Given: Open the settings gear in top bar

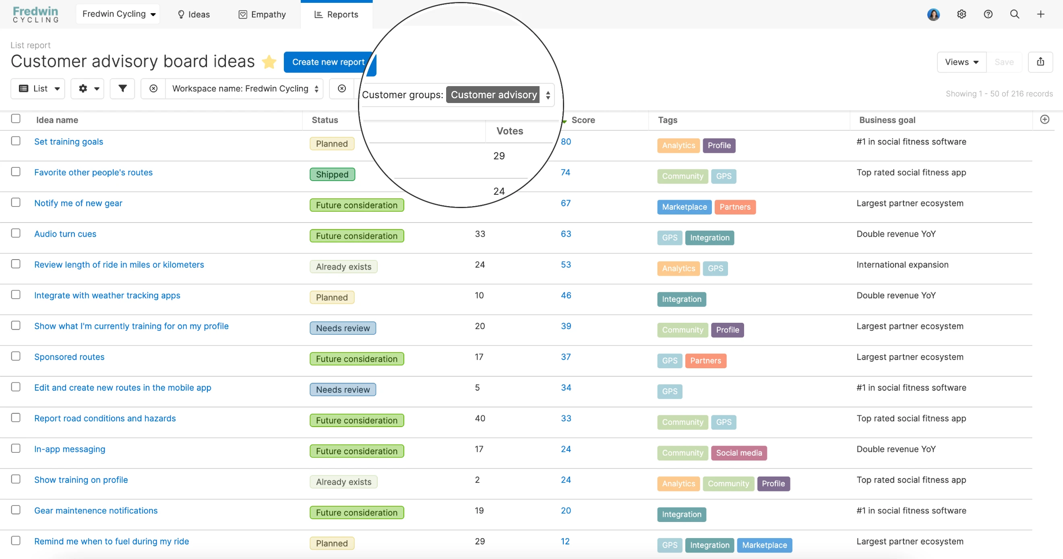Looking at the screenshot, I should 961,14.
